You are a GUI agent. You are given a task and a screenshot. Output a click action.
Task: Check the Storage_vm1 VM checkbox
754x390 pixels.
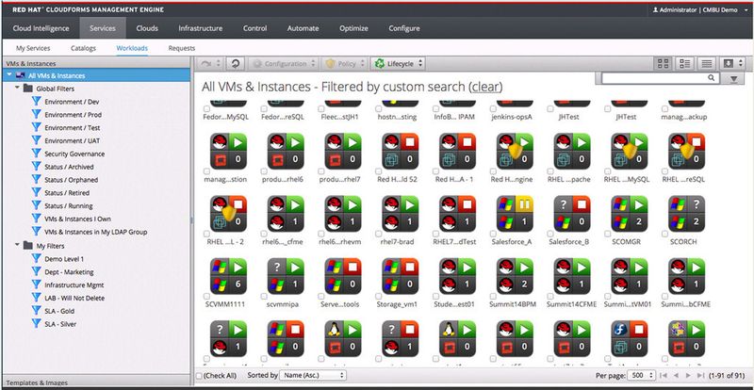tap(379, 297)
